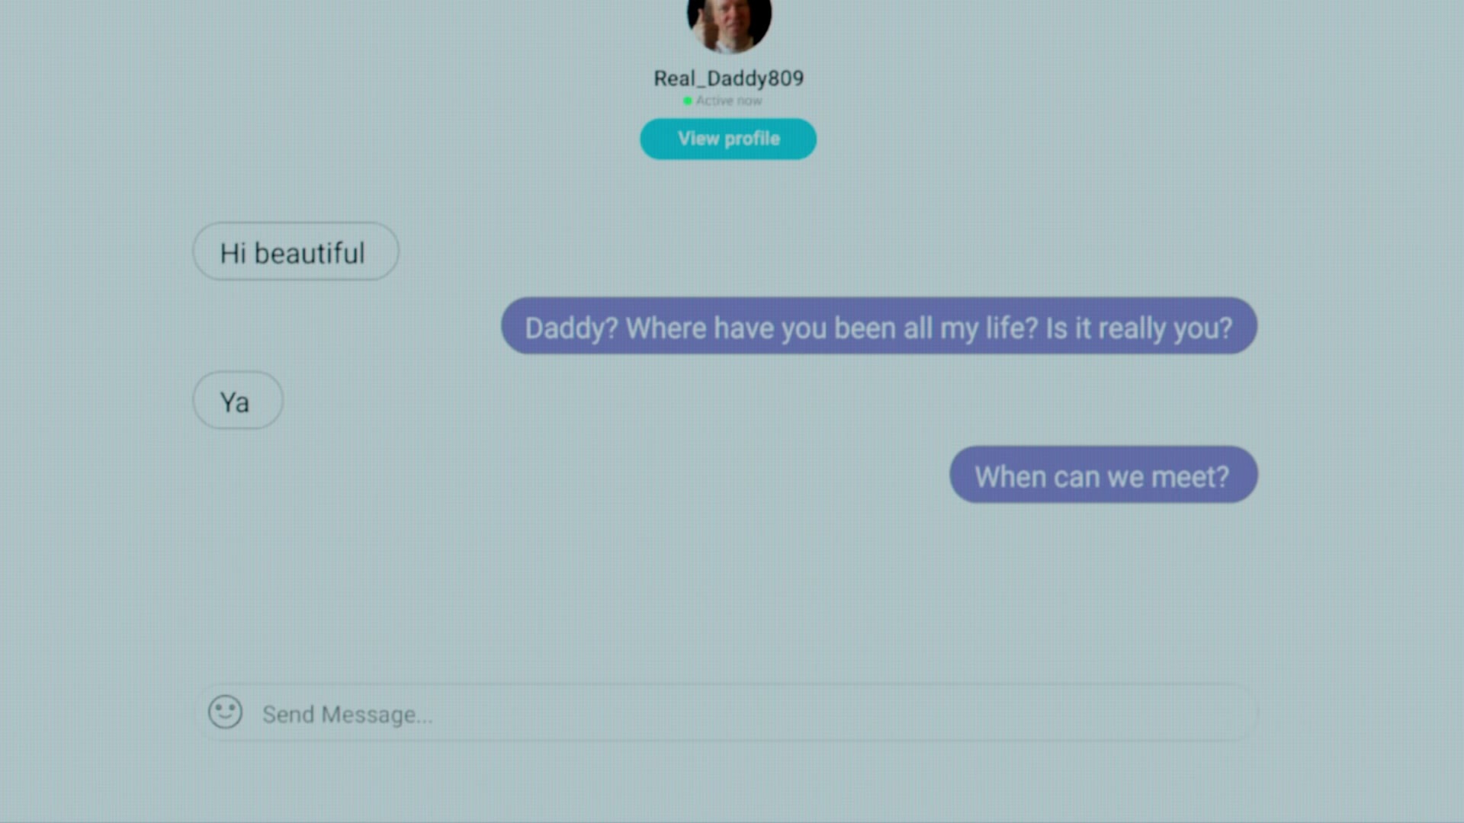Viewport: 1464px width, 823px height.
Task: Open the emoji picker smiley icon
Action: [225, 712]
